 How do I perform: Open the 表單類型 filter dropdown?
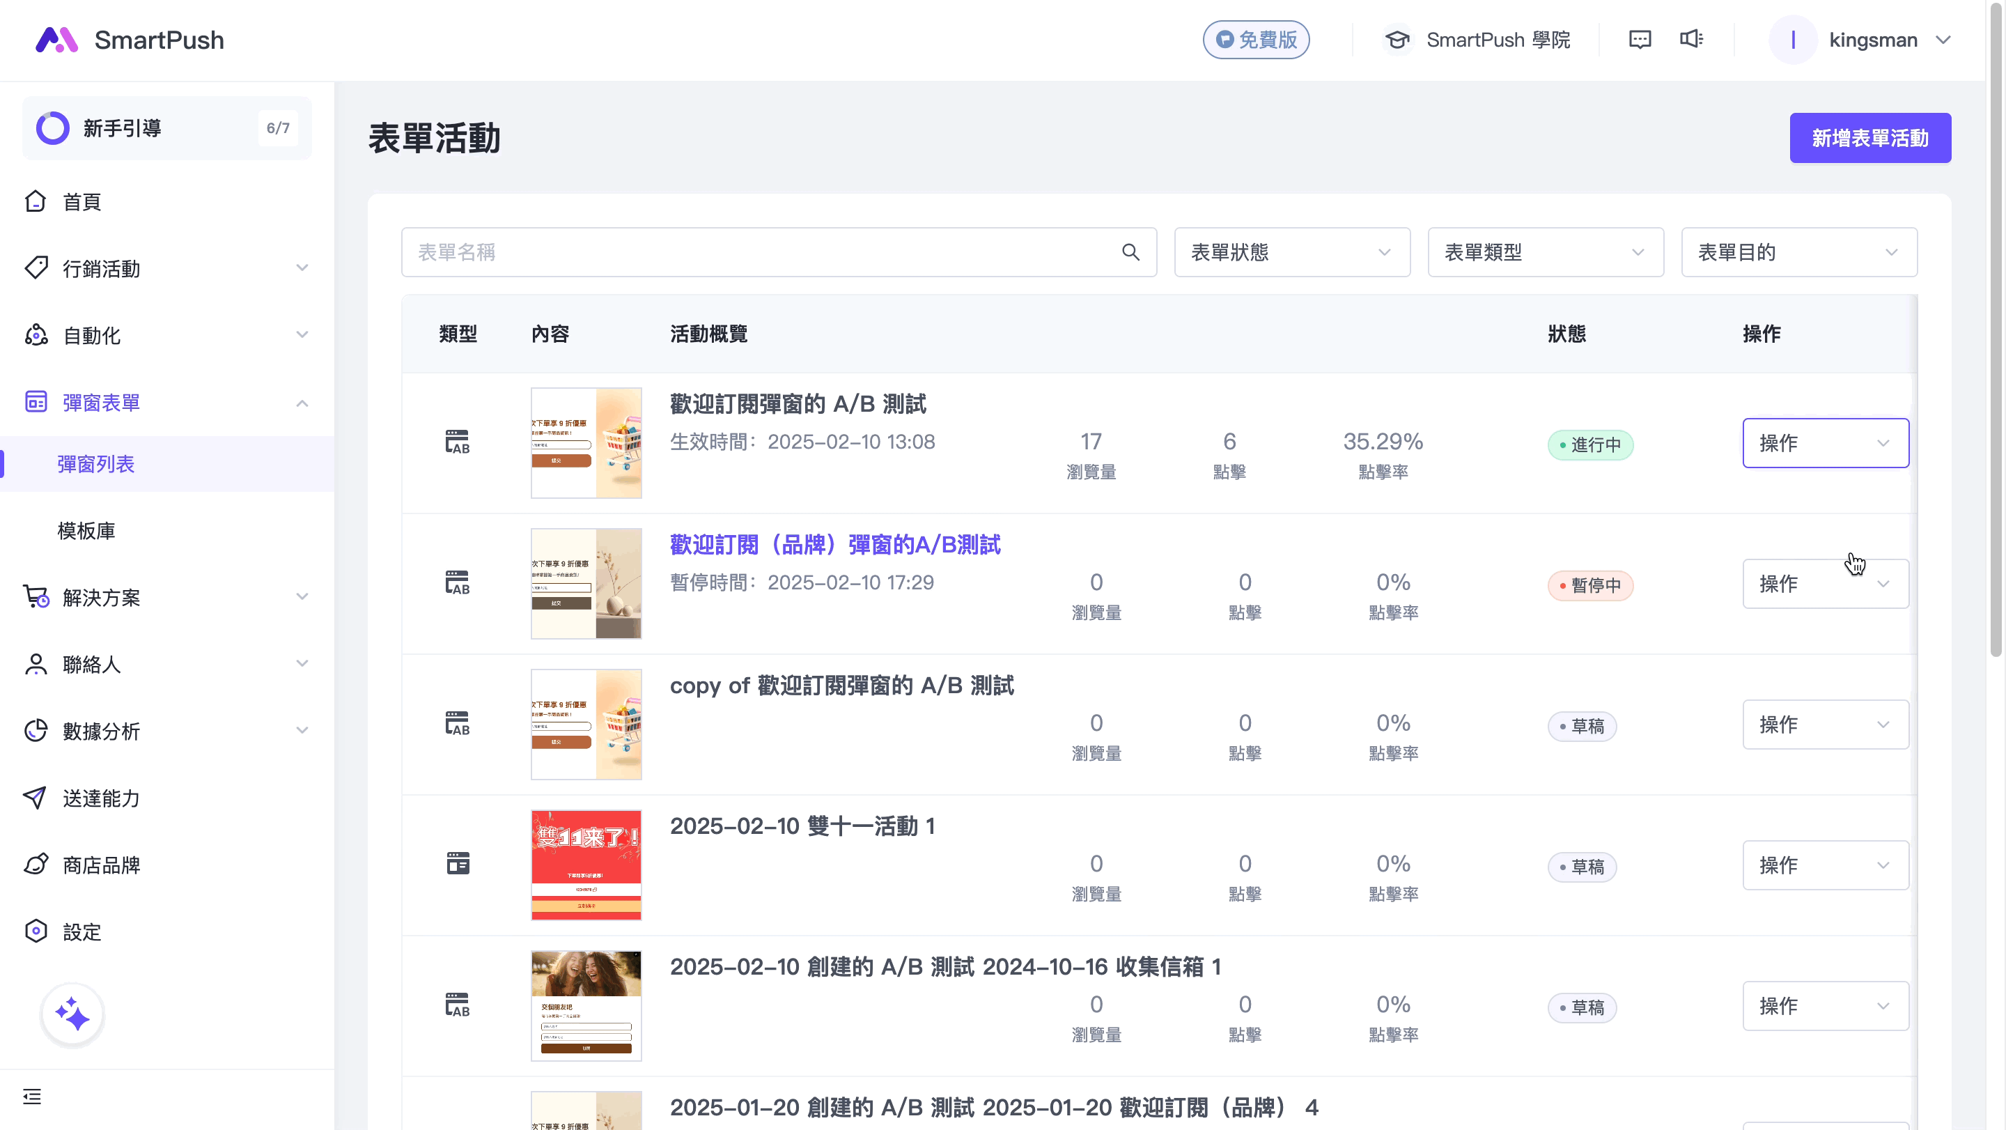point(1545,252)
